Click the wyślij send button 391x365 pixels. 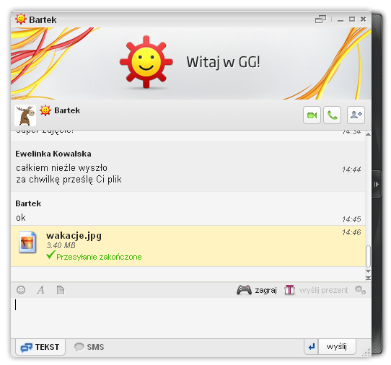[337, 346]
